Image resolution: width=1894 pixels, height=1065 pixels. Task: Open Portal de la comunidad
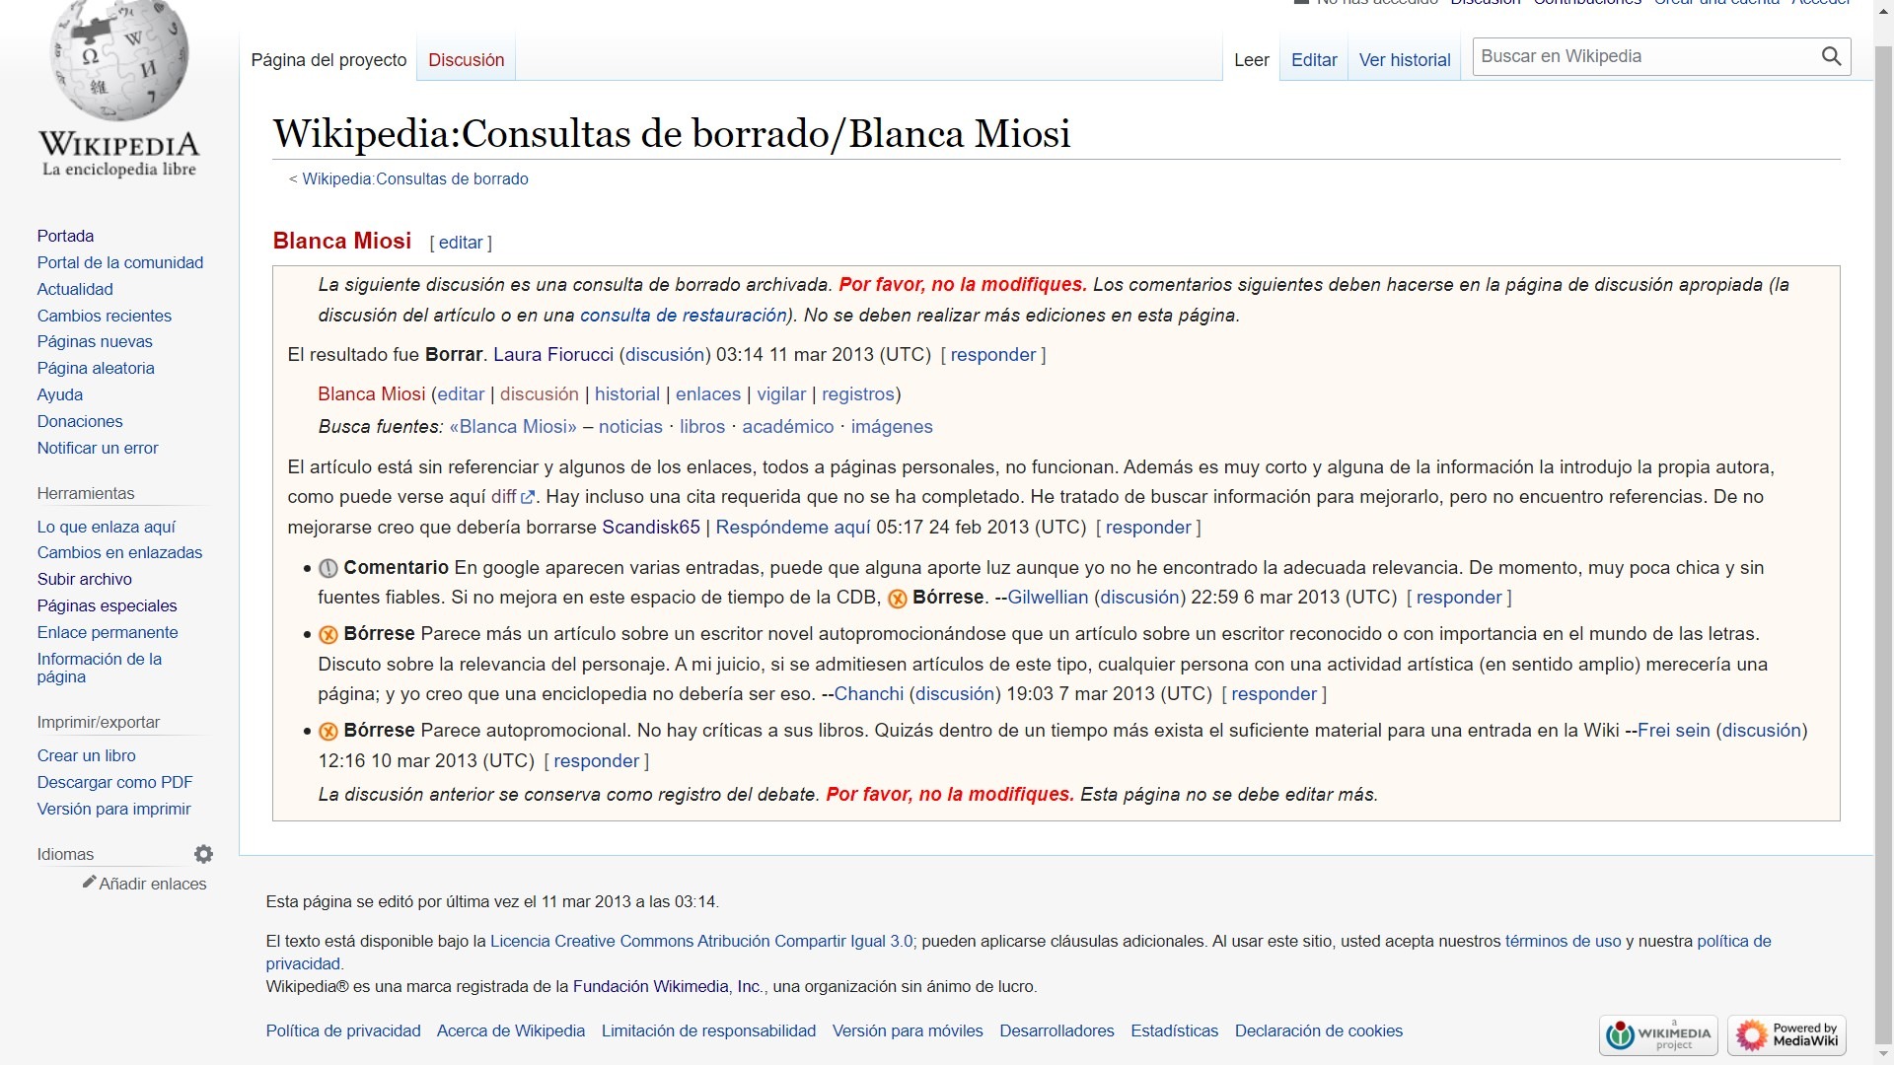pyautogui.click(x=120, y=262)
